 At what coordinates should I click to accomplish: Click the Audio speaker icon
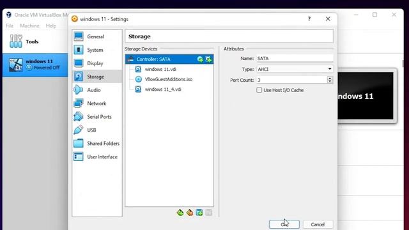(79, 90)
